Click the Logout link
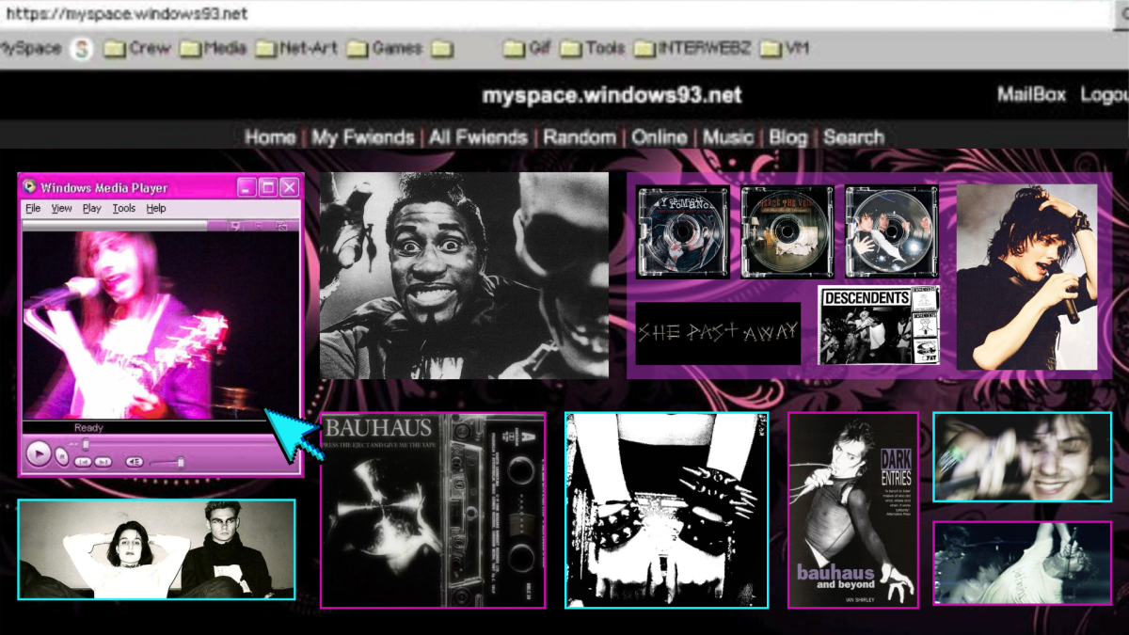 tap(1105, 95)
